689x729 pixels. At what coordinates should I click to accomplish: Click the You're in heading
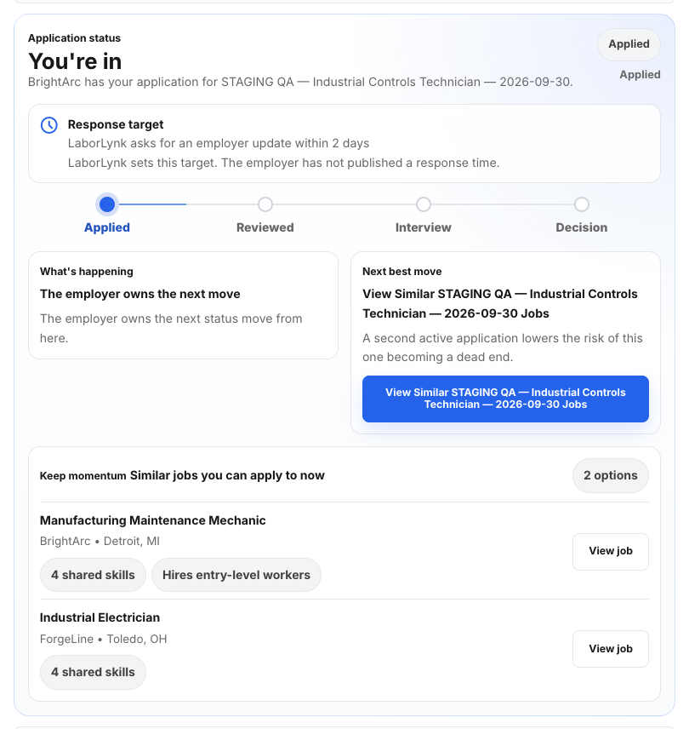[x=75, y=61]
